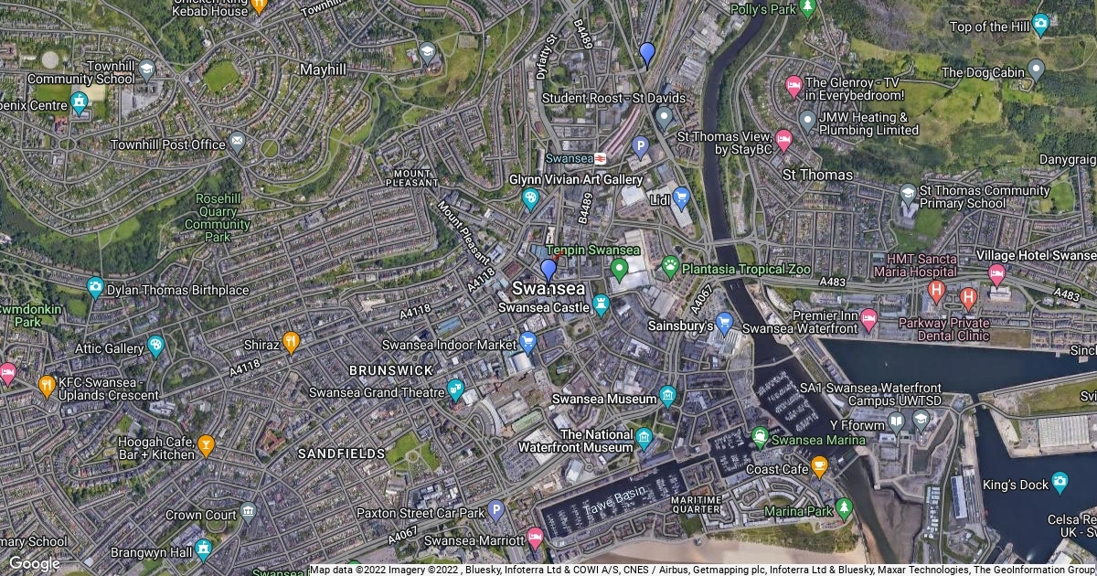Click the Plantasia Tropical Zoo paw icon
The height and width of the screenshot is (576, 1097).
(x=671, y=267)
